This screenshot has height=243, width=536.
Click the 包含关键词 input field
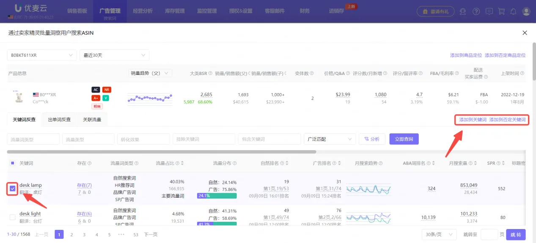[x=269, y=139]
